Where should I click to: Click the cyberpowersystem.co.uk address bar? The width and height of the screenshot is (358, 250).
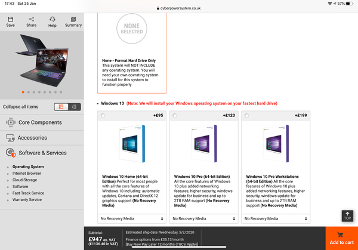[179, 8]
